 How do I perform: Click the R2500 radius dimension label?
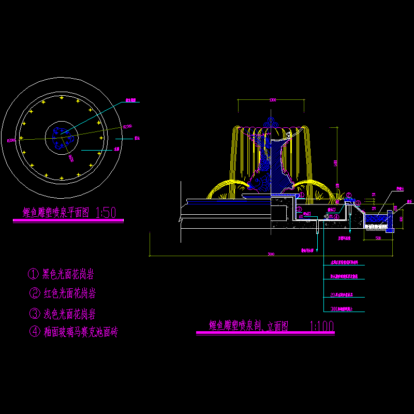click(x=127, y=126)
